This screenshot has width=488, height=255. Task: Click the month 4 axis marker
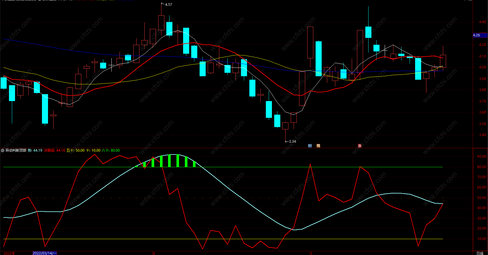click(x=154, y=253)
